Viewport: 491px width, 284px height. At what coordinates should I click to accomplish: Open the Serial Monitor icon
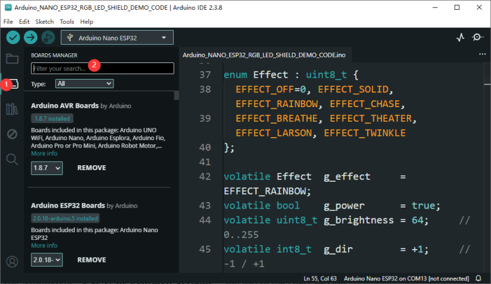[477, 37]
